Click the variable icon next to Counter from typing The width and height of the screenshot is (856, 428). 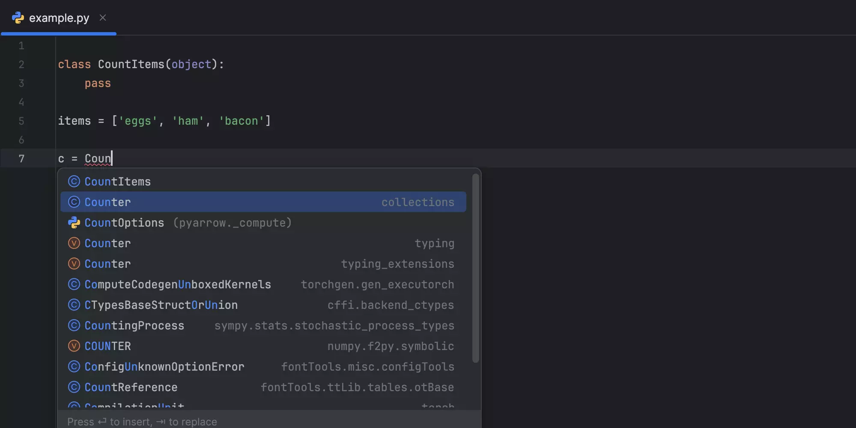(x=74, y=243)
